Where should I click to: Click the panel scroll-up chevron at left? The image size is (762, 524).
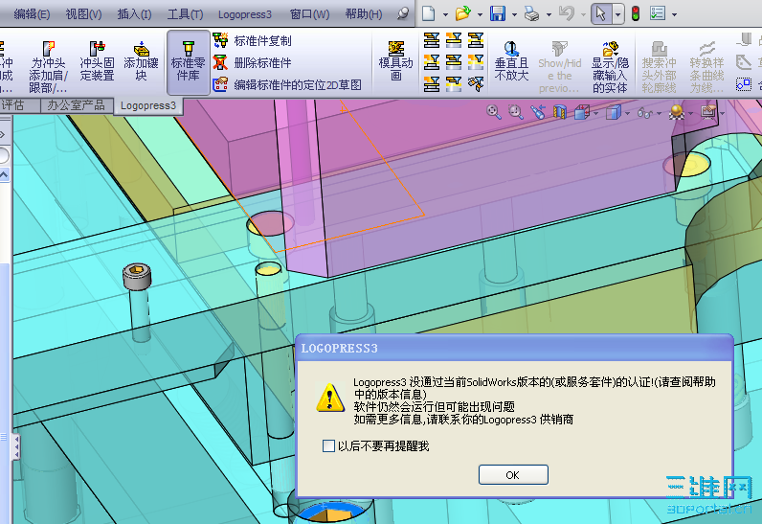pyautogui.click(x=4, y=174)
